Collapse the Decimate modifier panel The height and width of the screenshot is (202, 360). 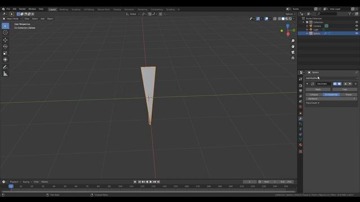[307, 84]
